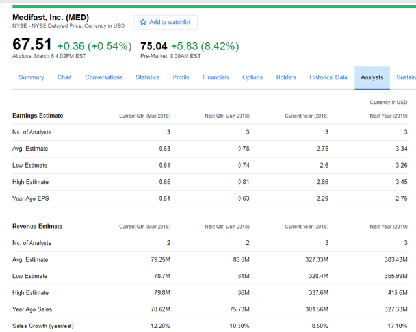This screenshot has width=416, height=332.
Task: Click the star icon beside Add to watchlist
Action: coord(143,22)
